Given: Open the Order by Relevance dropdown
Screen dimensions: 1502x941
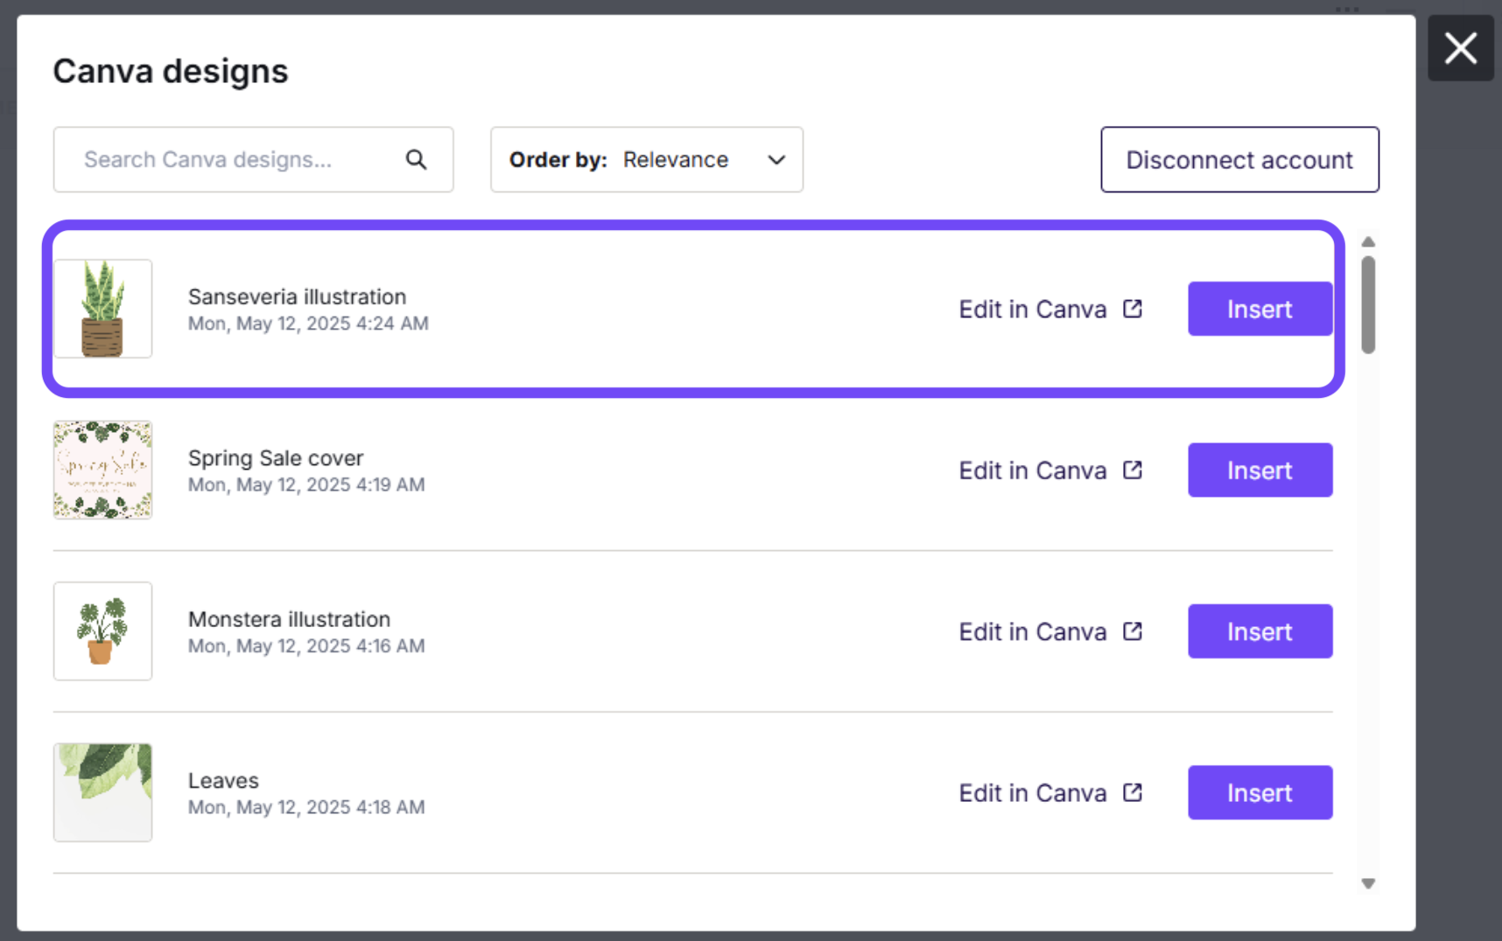Looking at the screenshot, I should [647, 159].
